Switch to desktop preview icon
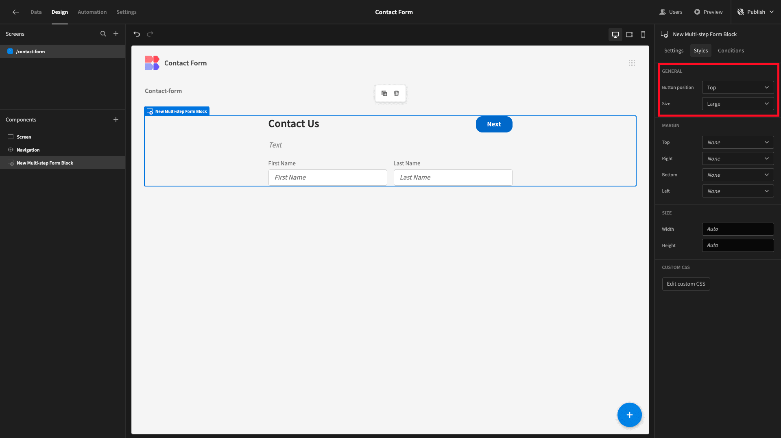 click(x=615, y=35)
